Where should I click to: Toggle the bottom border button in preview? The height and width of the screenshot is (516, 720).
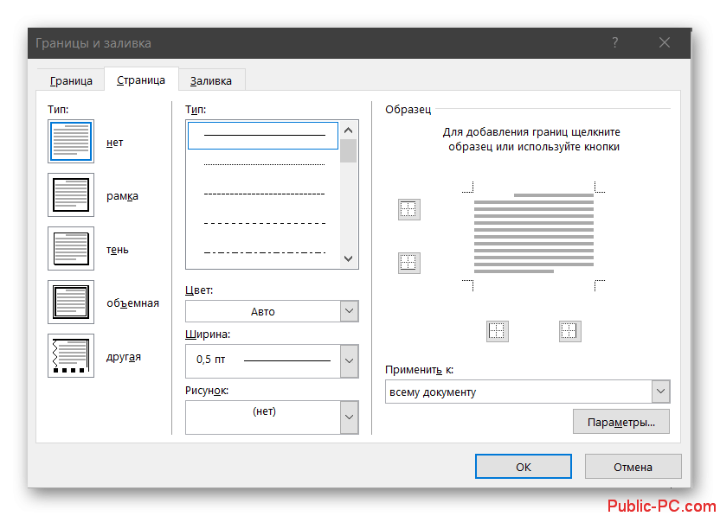click(408, 263)
